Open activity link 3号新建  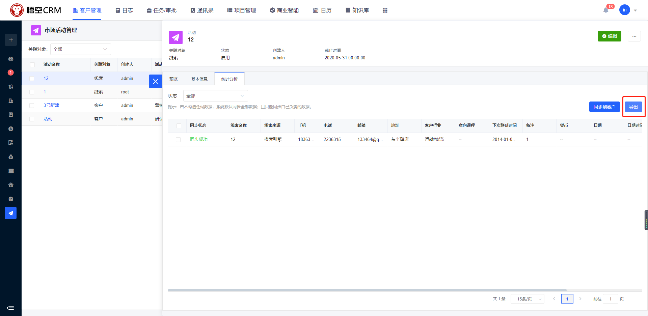click(x=51, y=105)
